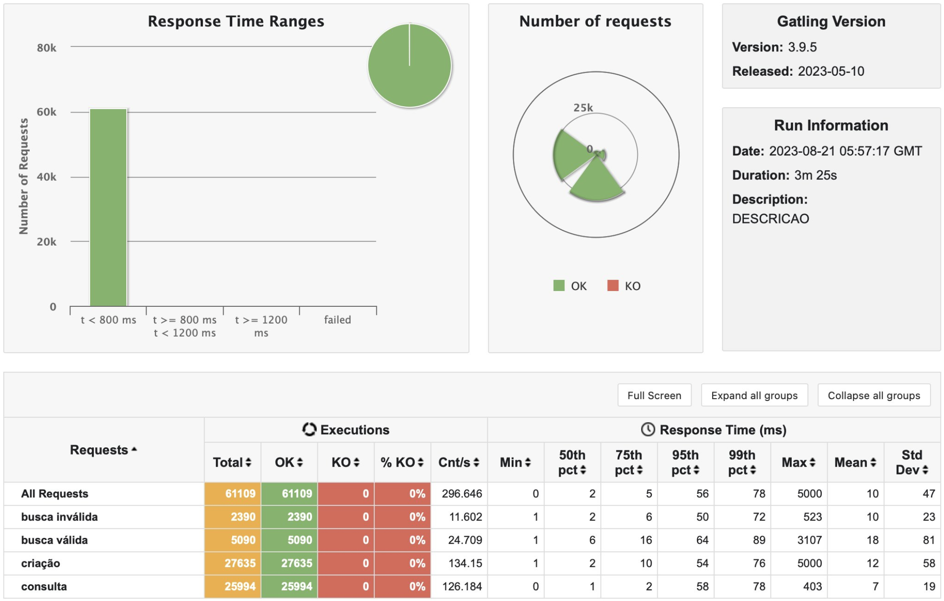944x601 pixels.
Task: Click All Requests total 61109 cell
Action: point(233,494)
